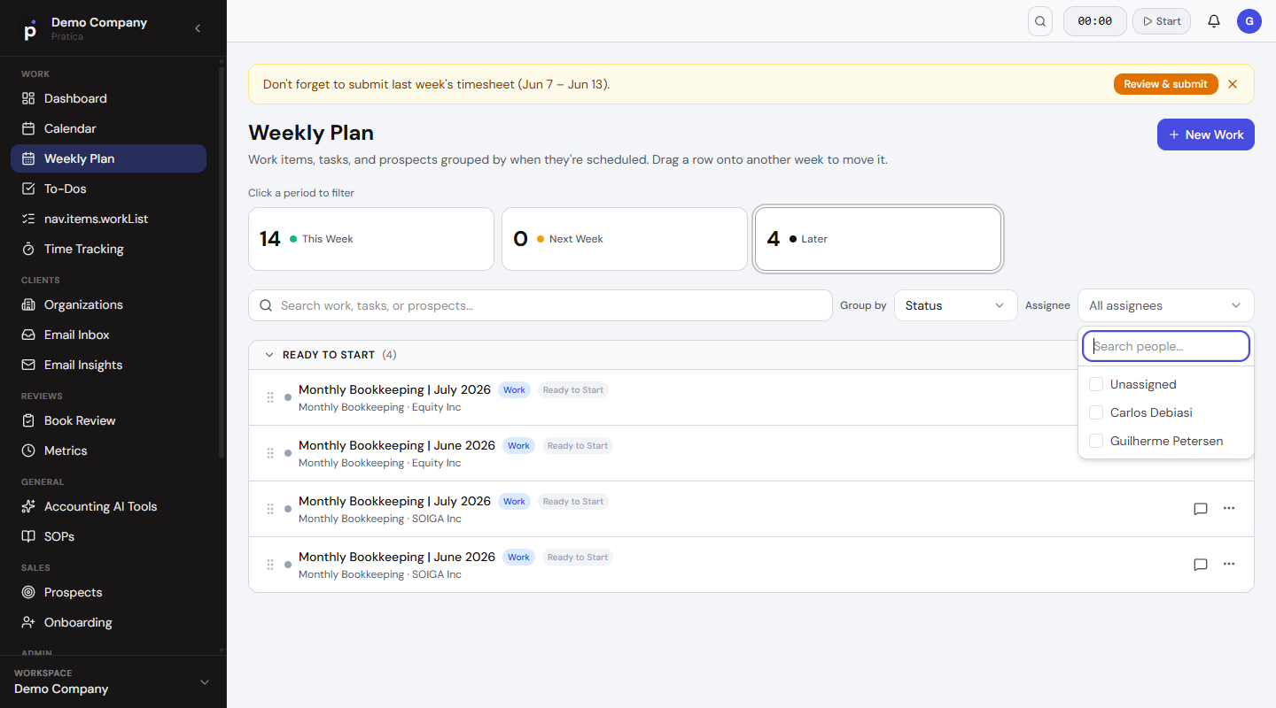
Task: Open comments for SOIGA July 2026 bookkeeping
Action: (x=1201, y=509)
